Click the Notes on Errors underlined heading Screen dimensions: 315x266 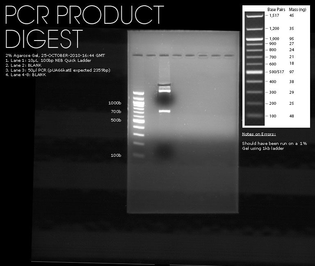(259, 134)
